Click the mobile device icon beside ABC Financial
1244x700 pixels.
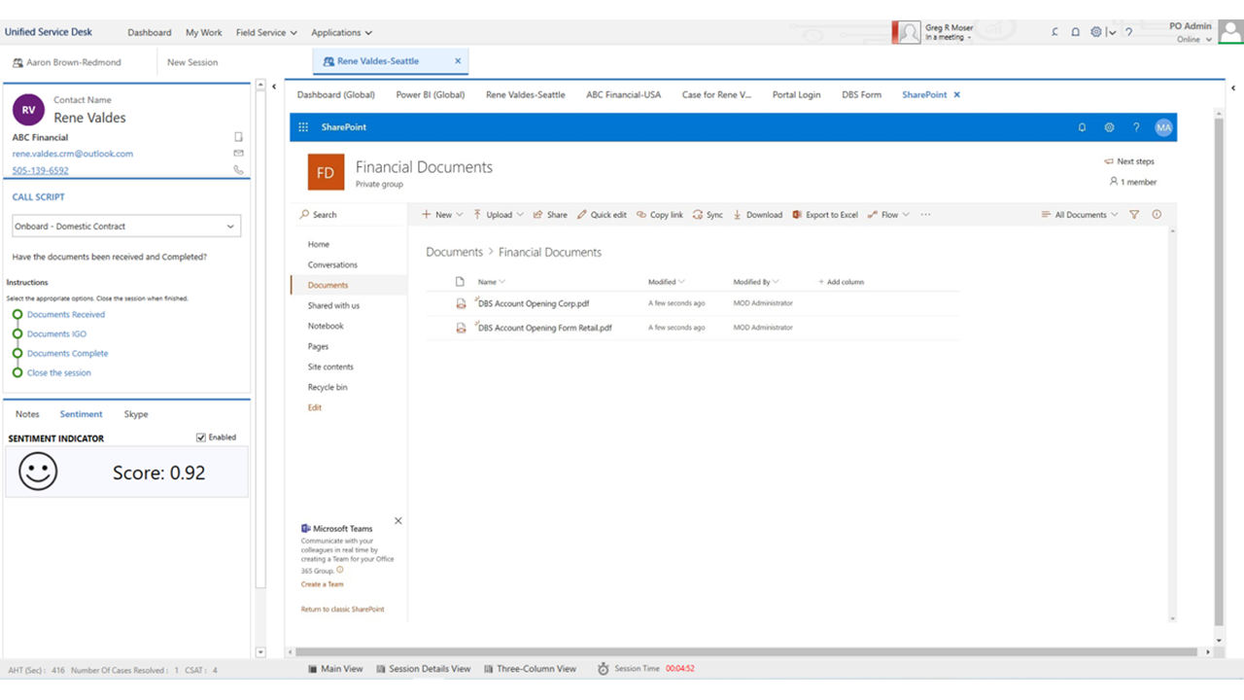click(238, 137)
